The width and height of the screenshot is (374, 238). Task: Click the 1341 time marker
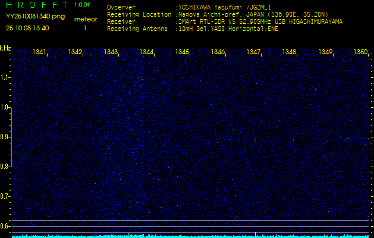(40, 52)
